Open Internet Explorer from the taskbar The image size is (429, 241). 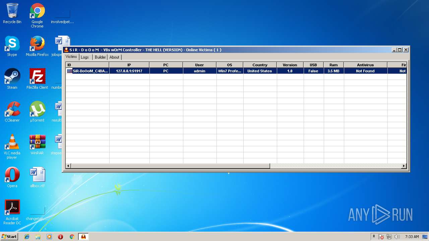27,237
